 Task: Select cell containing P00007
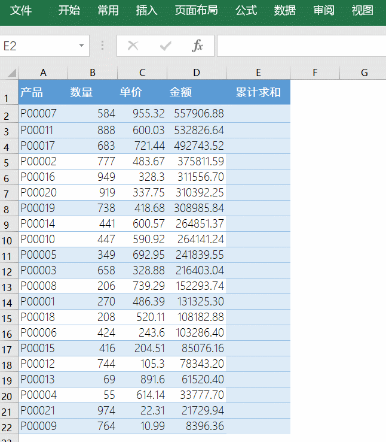[43, 114]
